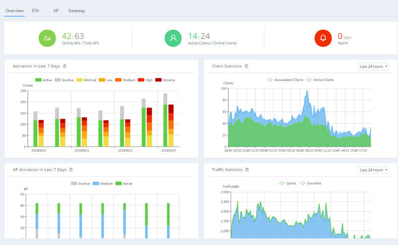Hide the Downlink series in Traffic legend
The image size is (398, 245).
click(311, 184)
